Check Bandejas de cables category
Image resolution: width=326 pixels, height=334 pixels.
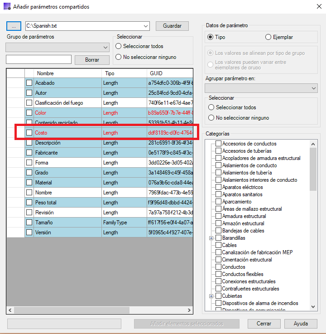218,231
